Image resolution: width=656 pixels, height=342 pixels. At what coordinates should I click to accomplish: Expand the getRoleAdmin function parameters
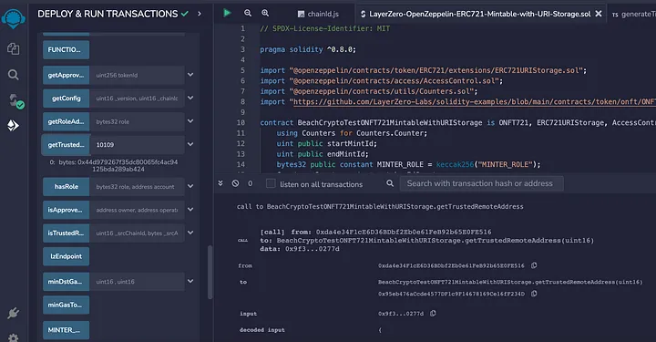(190, 121)
